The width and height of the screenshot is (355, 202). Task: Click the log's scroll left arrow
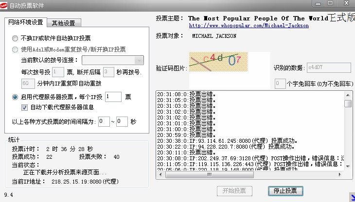click(x=161, y=174)
